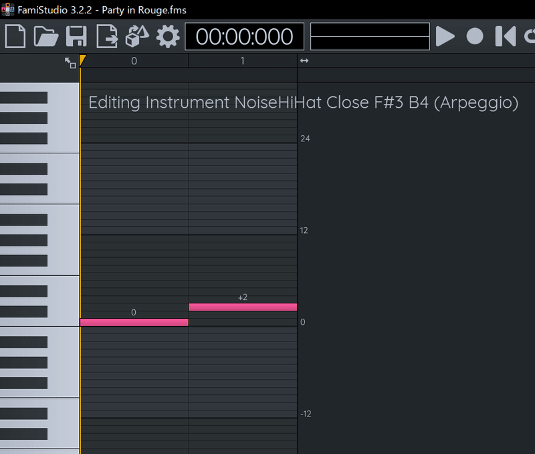This screenshot has height=454, width=535.
Task: Open an existing project folder
Action: point(45,36)
